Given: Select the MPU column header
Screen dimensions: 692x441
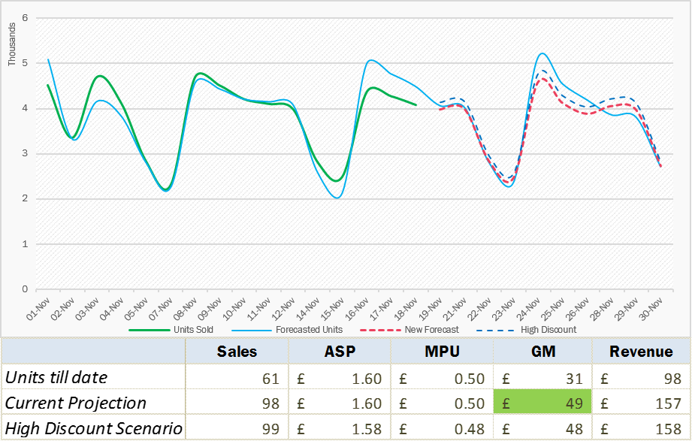Looking at the screenshot, I should pos(442,352).
